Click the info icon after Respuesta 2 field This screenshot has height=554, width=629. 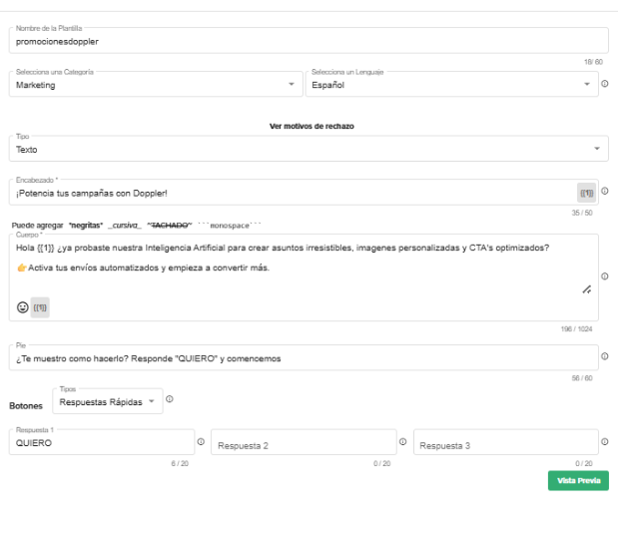(403, 441)
